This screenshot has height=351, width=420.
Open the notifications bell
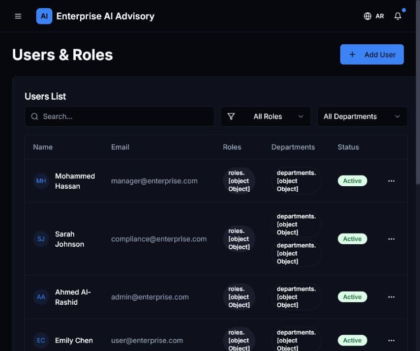398,16
